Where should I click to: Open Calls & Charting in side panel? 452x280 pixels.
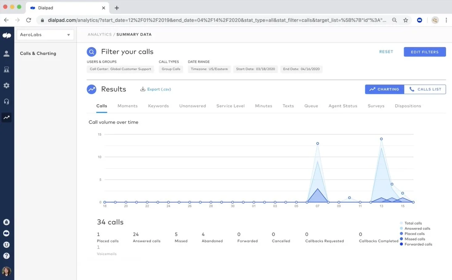(x=38, y=53)
